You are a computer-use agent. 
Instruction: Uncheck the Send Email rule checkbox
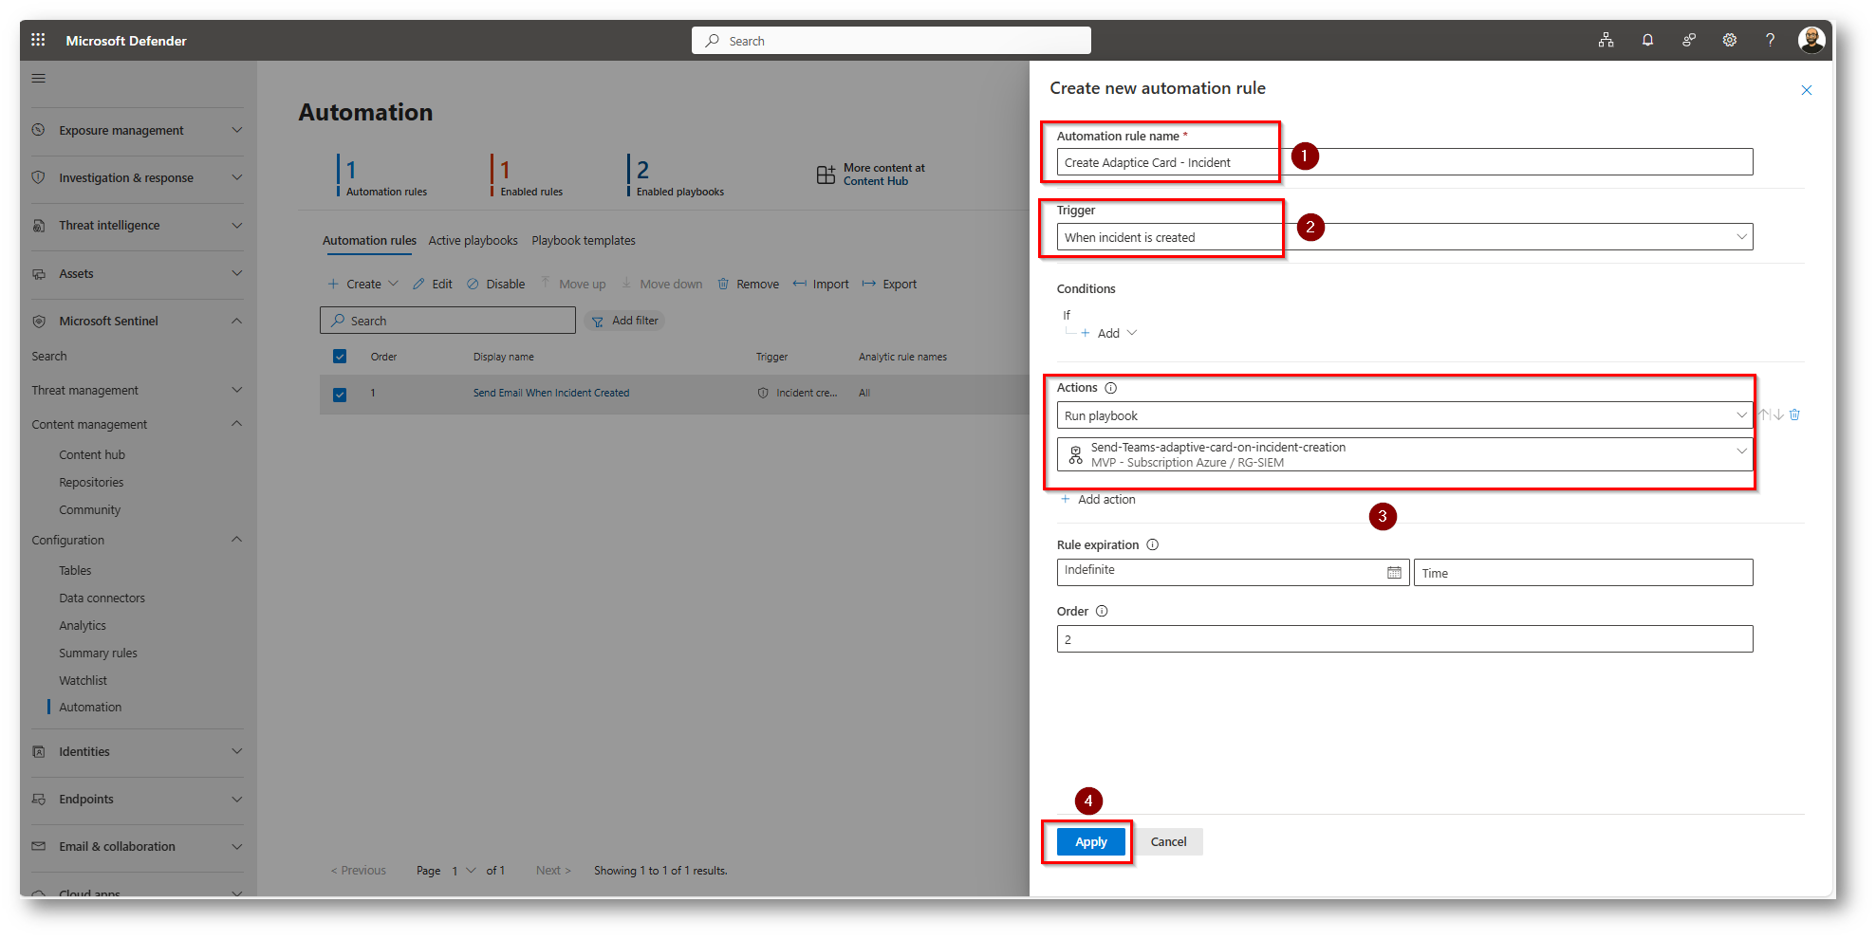point(340,394)
